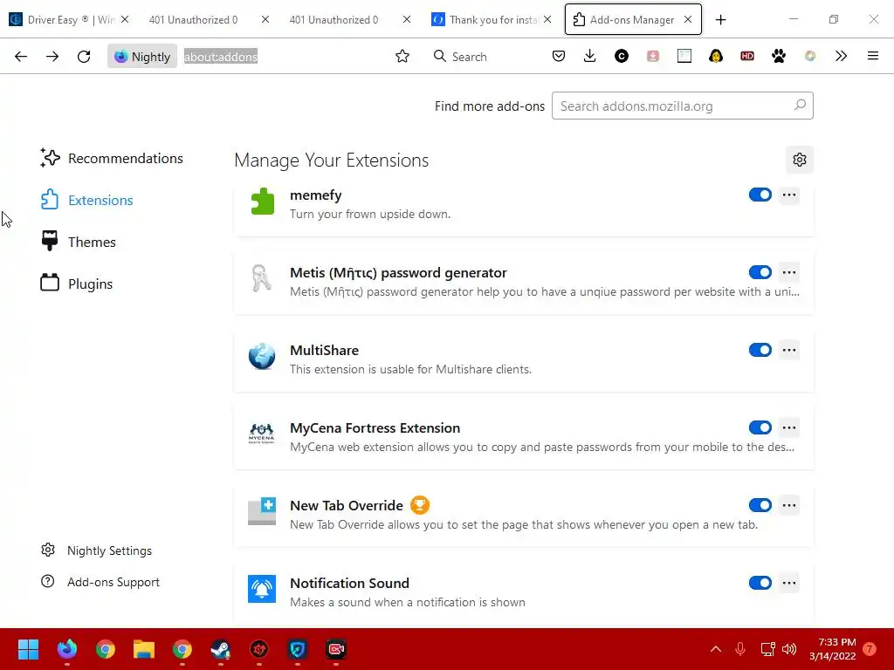This screenshot has width=894, height=670.
Task: Click the New Tab Override icon
Action: point(262,511)
